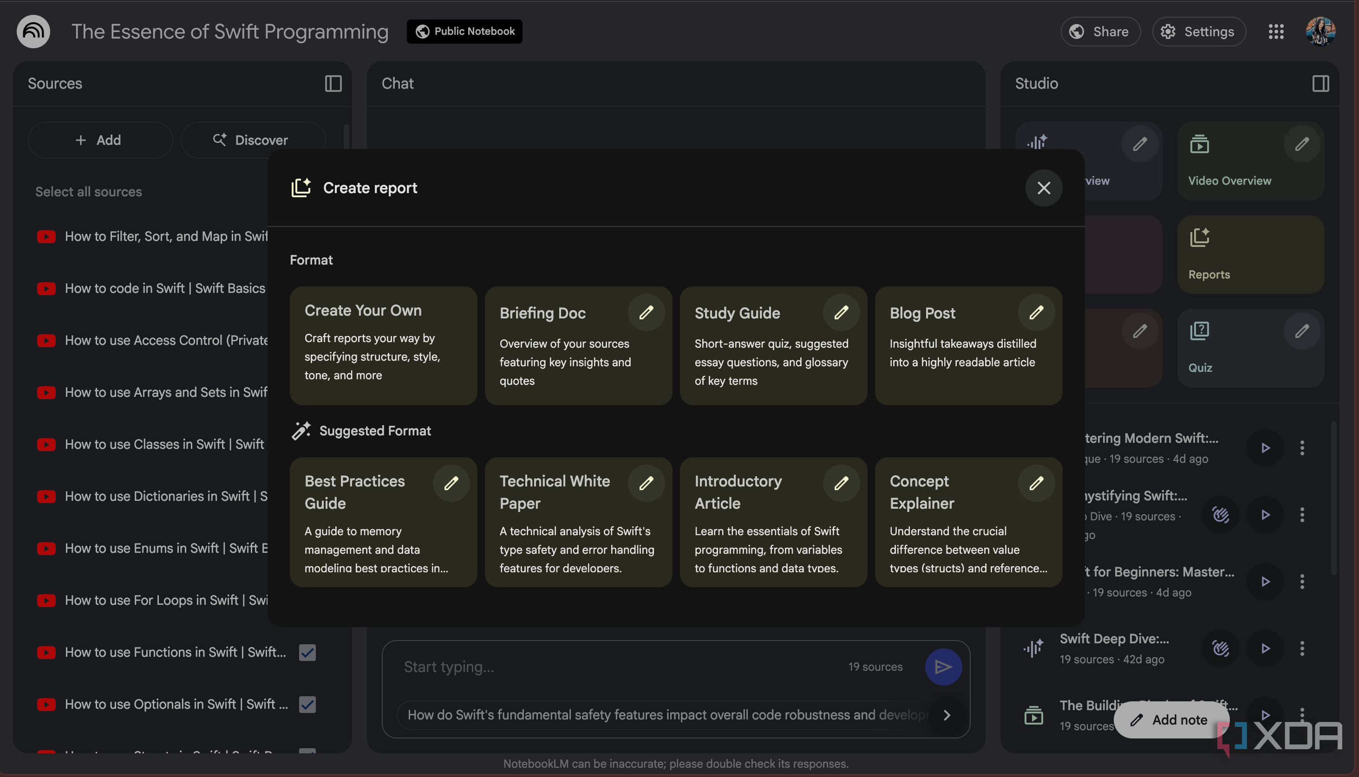Click the pencil icon on the Study Guide card
Image resolution: width=1359 pixels, height=777 pixels.
[x=841, y=312]
